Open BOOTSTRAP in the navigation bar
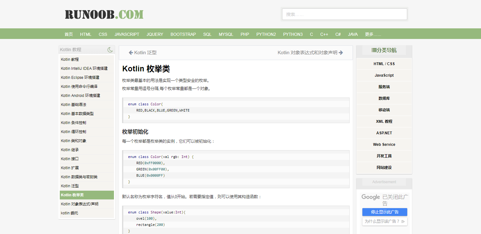The image size is (481, 234). point(183,34)
